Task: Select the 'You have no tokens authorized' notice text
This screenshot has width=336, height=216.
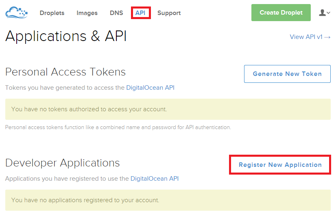Action: coord(89,109)
